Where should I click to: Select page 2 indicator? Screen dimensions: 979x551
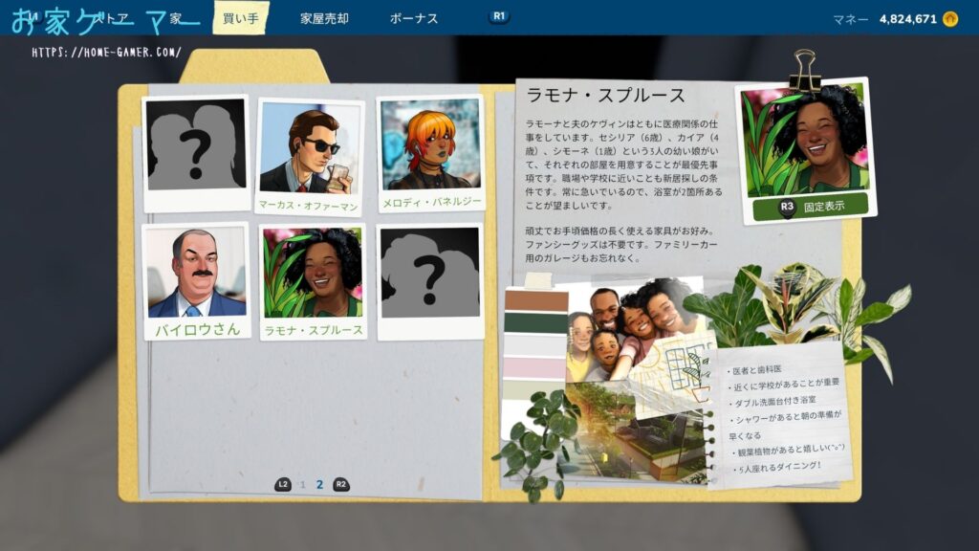(x=319, y=484)
